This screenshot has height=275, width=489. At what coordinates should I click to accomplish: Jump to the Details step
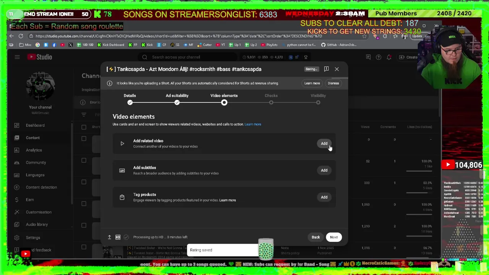point(130,99)
